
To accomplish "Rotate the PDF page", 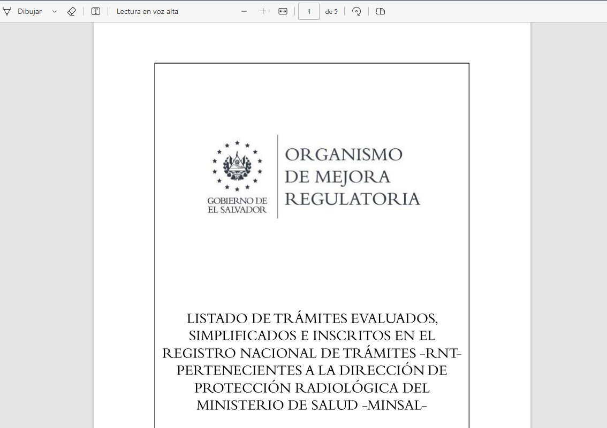I will point(356,12).
